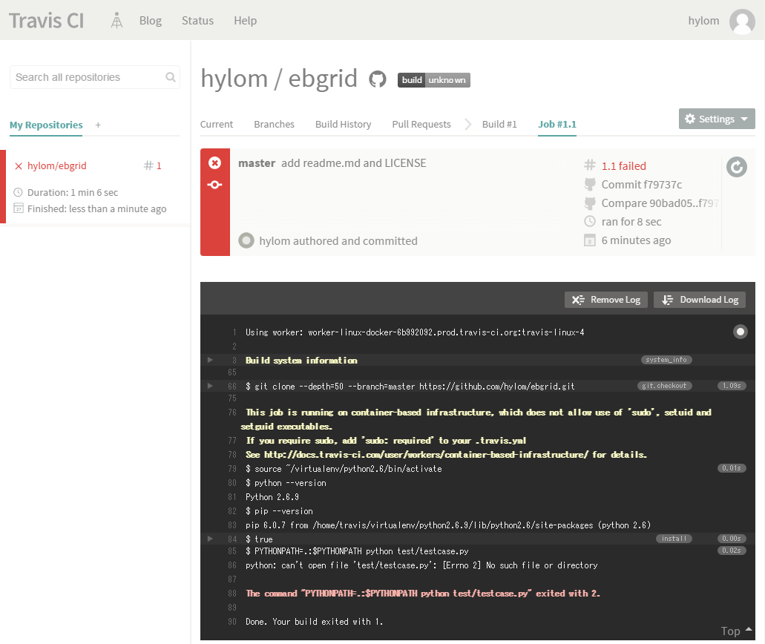Click the Remove Log button

pos(606,300)
